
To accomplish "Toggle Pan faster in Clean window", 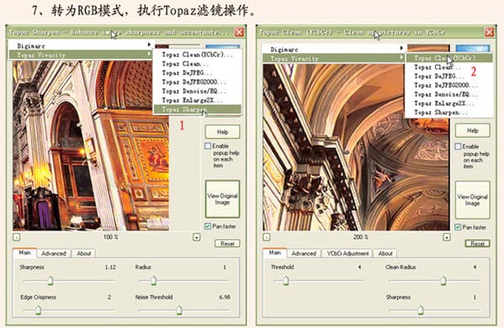I will coord(458,227).
